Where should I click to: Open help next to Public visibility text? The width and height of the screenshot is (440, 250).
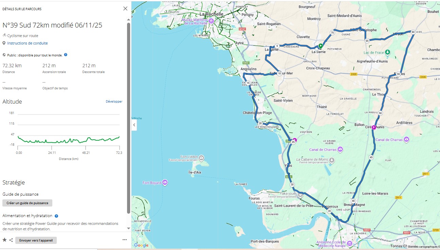click(66, 55)
